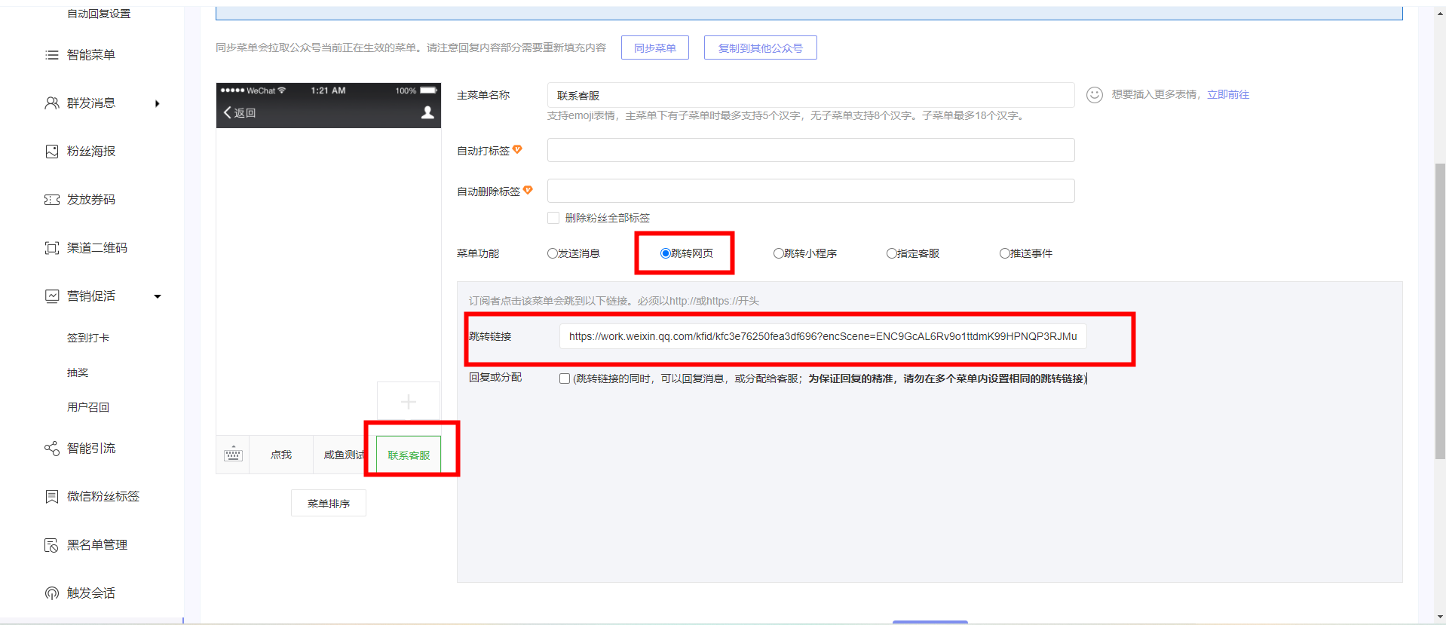
Task: Click 菜单排序 button
Action: tap(329, 503)
